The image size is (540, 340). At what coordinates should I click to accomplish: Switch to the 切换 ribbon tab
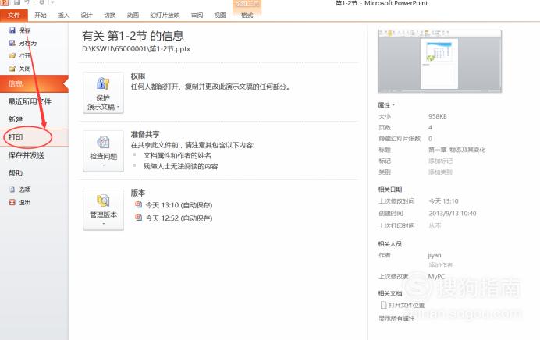(x=109, y=15)
